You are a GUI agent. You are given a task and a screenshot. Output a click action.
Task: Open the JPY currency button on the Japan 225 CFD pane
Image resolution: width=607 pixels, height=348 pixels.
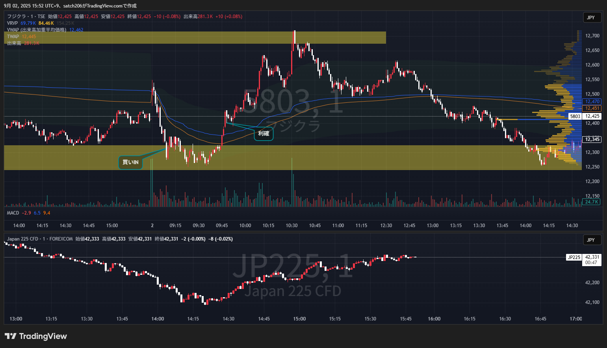pyautogui.click(x=592, y=240)
